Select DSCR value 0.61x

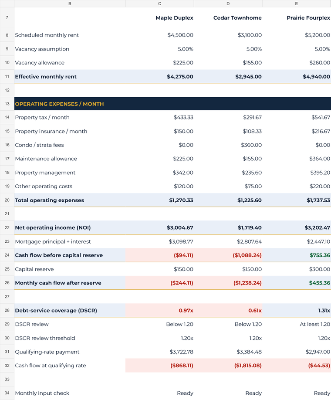click(x=228, y=311)
